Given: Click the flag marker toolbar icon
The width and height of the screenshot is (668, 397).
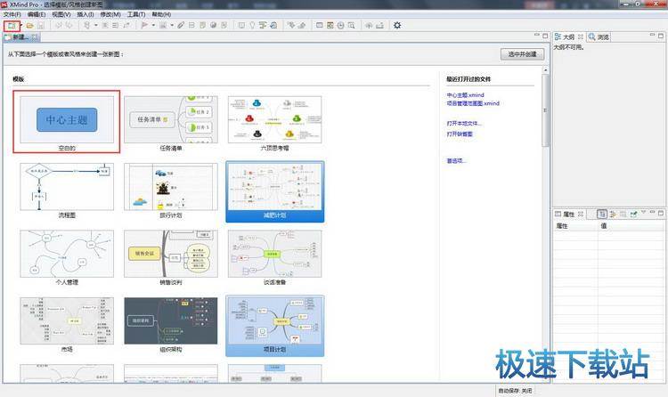Looking at the screenshot, I should click(144, 25).
